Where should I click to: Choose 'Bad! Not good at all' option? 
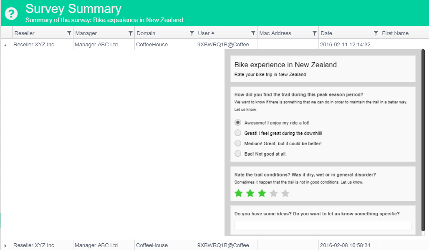(x=238, y=154)
